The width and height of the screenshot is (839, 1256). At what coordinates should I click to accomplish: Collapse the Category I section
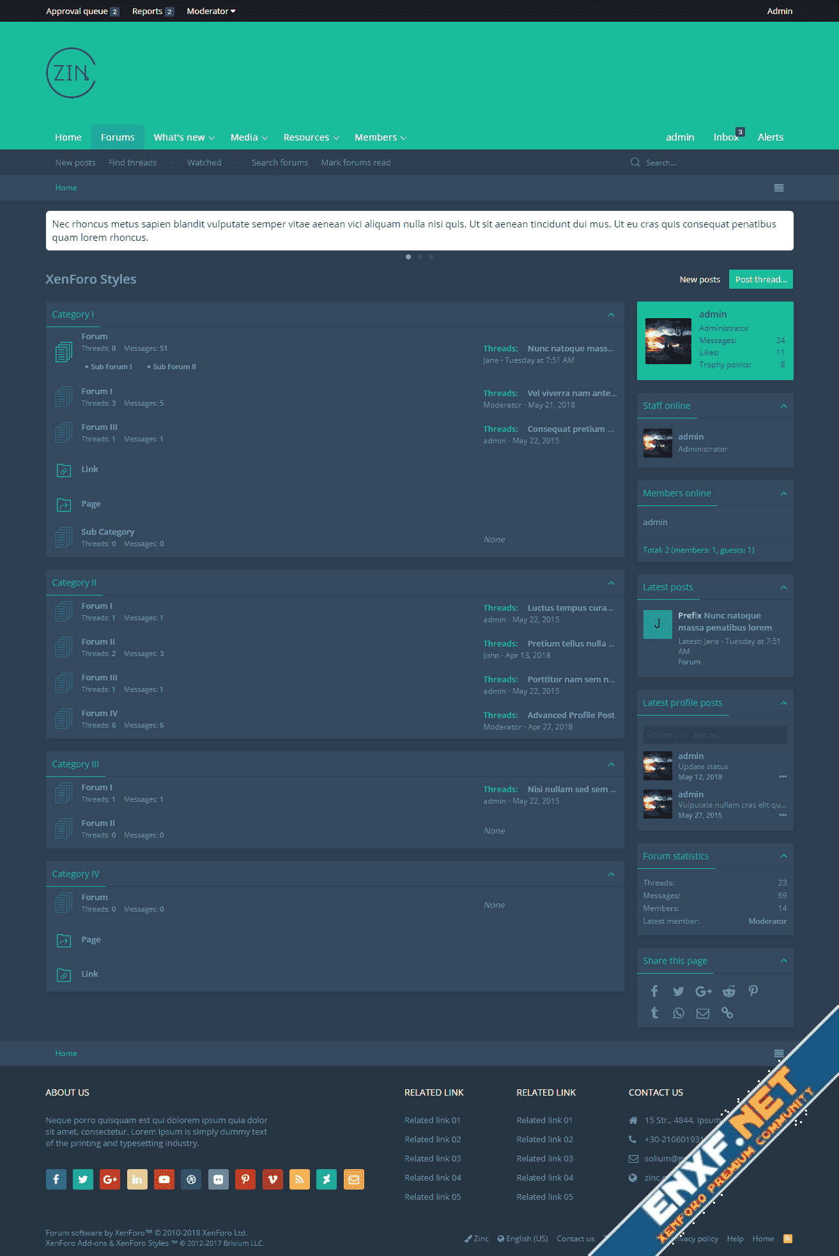[611, 314]
